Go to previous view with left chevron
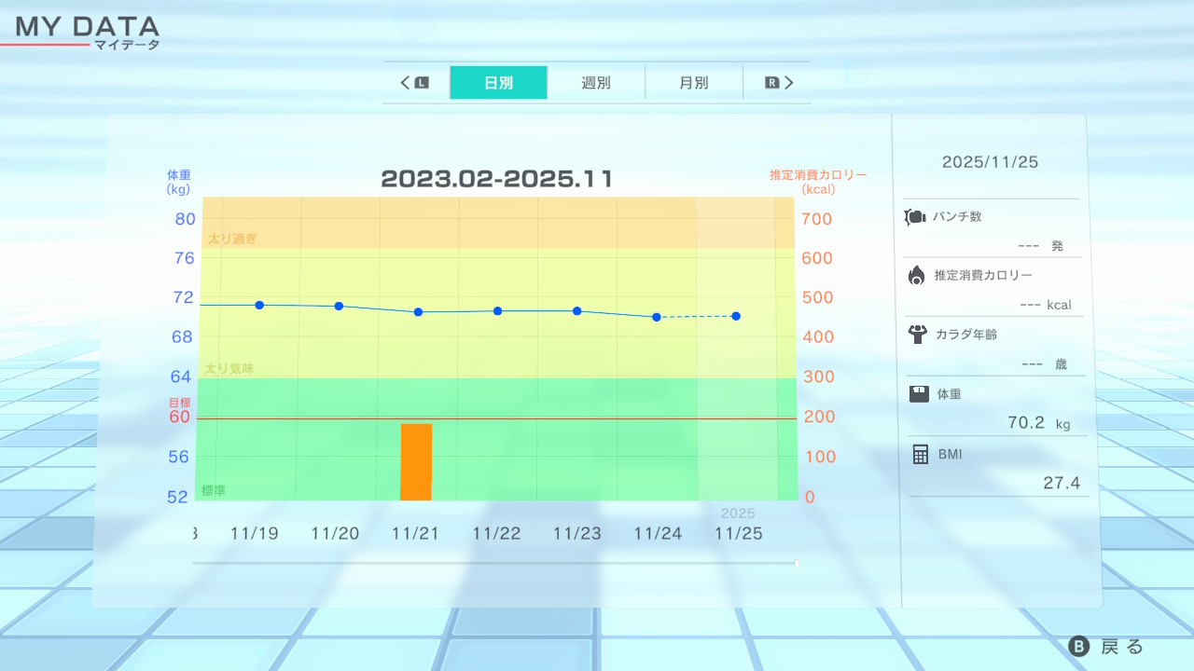The image size is (1194, 671). coord(406,83)
